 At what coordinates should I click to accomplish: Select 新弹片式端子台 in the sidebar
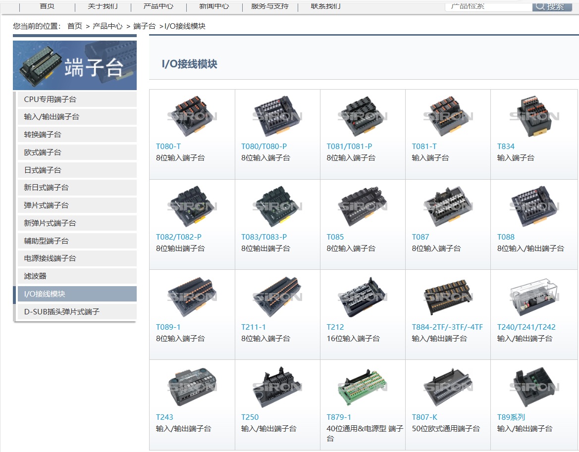(50, 223)
